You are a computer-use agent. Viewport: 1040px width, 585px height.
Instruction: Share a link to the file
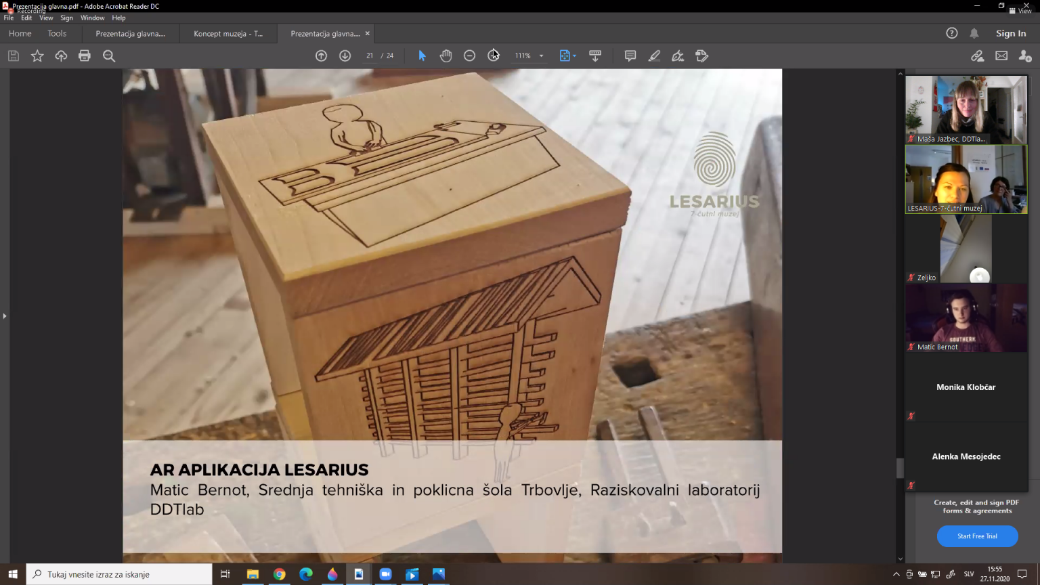point(977,56)
